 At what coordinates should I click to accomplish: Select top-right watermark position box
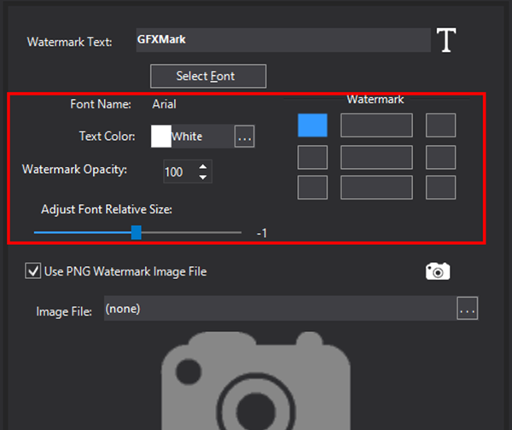[441, 125]
